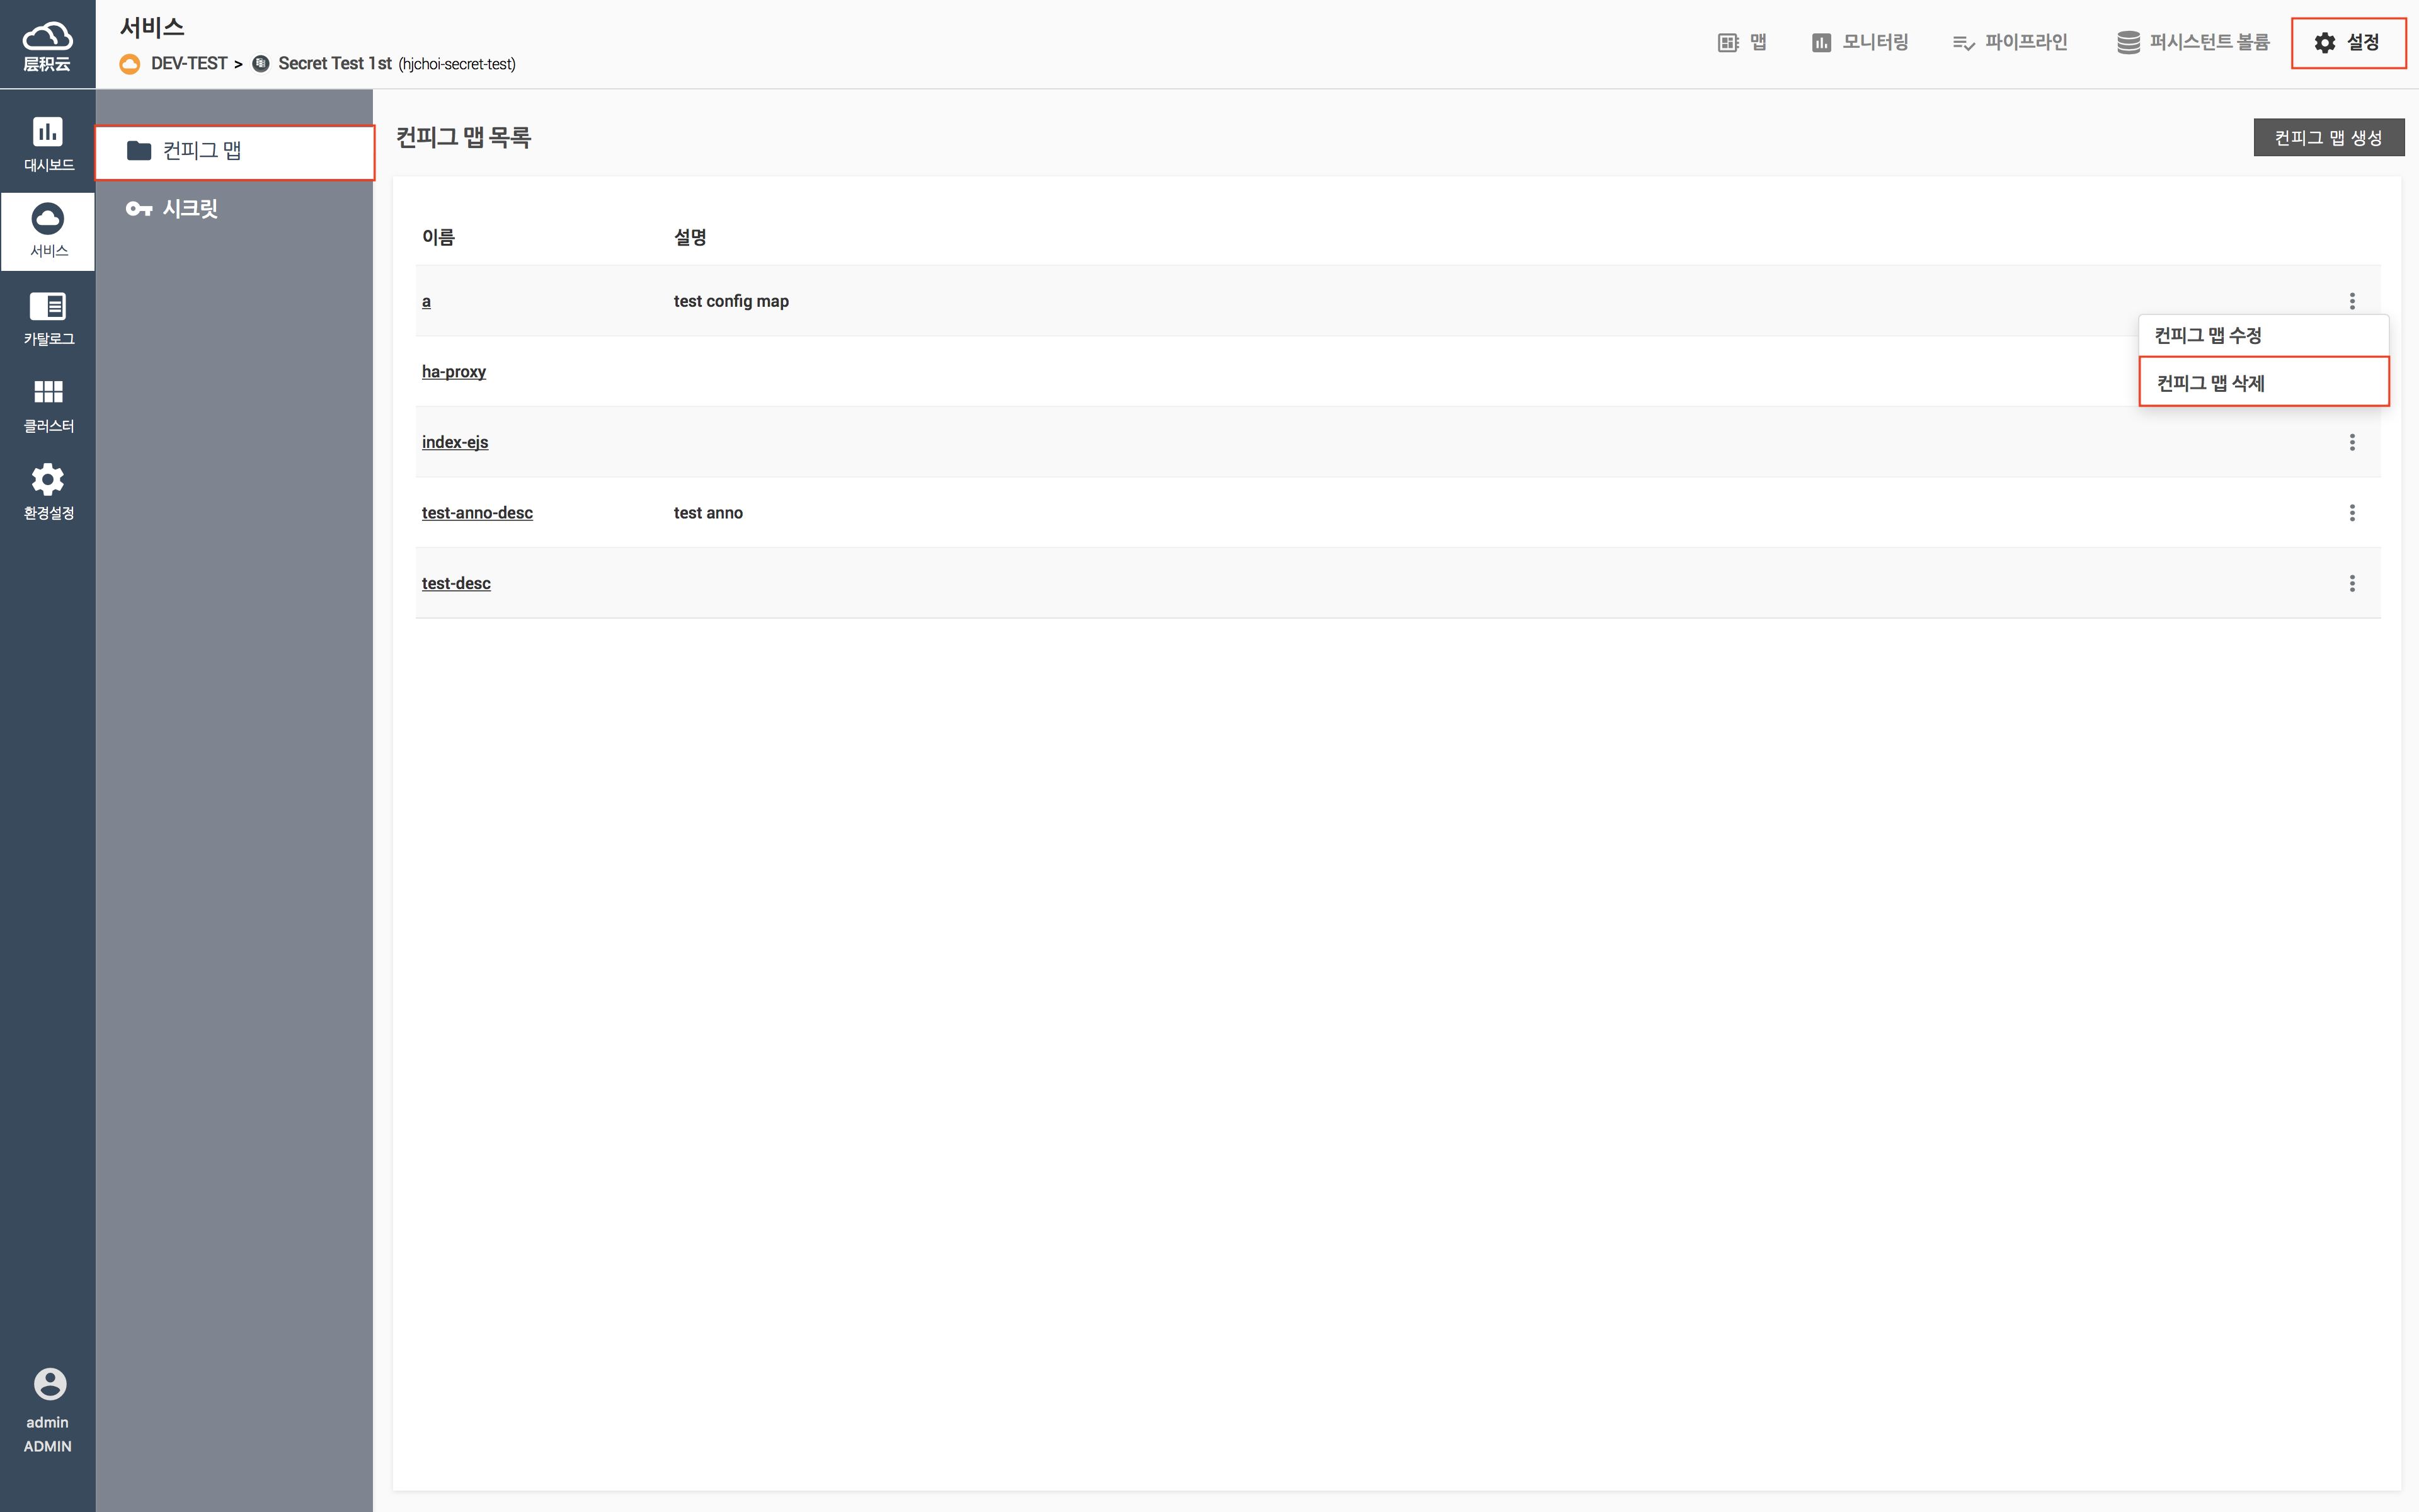This screenshot has height=1512, width=2419.
Task: Open the 대시보드 dashboard sidebar icon
Action: (x=48, y=144)
